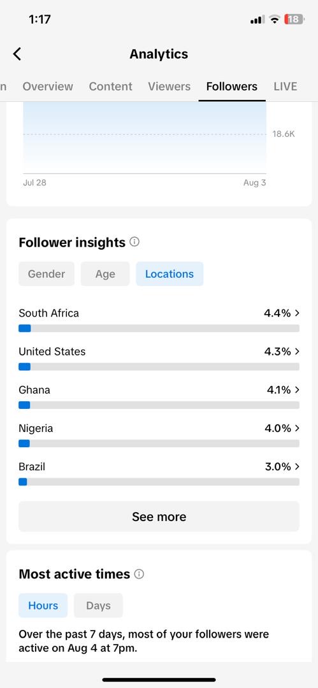318x688 pixels.
Task: Open the Viewers tab
Action: tap(169, 87)
